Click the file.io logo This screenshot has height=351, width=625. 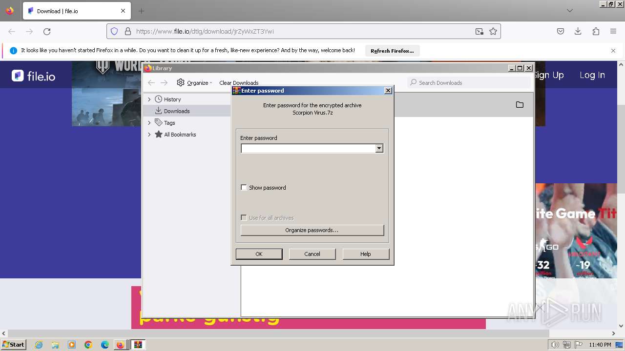tap(34, 76)
